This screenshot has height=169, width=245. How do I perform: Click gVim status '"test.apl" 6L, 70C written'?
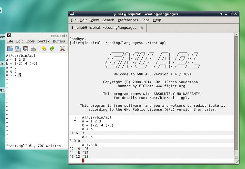[x=33, y=146]
